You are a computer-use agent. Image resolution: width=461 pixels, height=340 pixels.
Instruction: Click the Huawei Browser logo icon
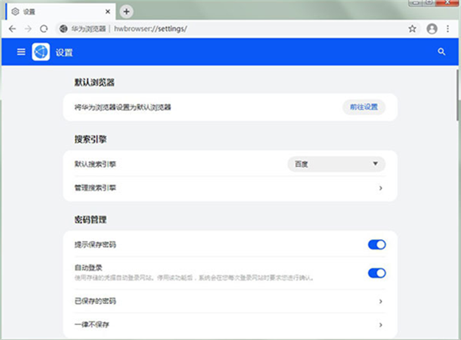point(40,52)
